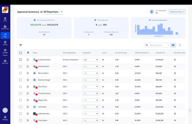Bookmark Charlene Barton's row
This screenshot has width=192, height=124.
(x=28, y=60)
